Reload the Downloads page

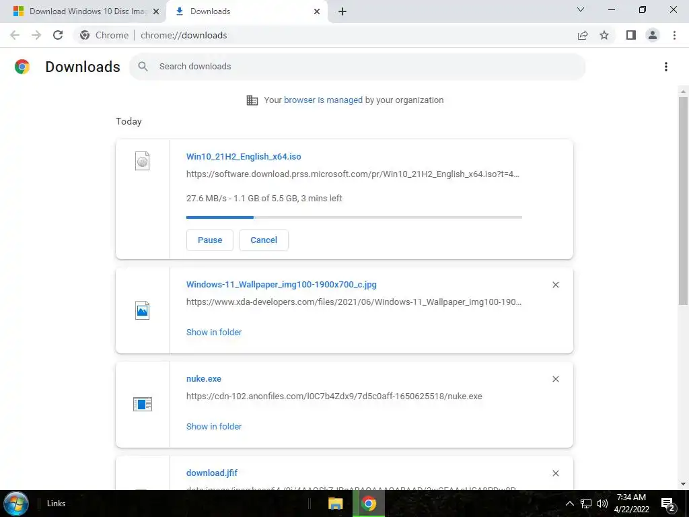(58, 35)
